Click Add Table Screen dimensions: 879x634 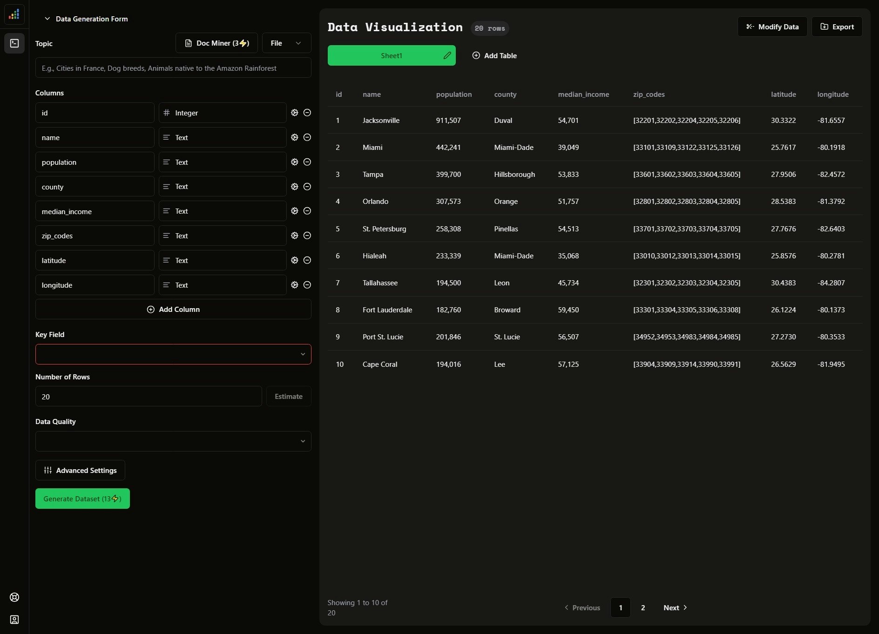point(494,55)
